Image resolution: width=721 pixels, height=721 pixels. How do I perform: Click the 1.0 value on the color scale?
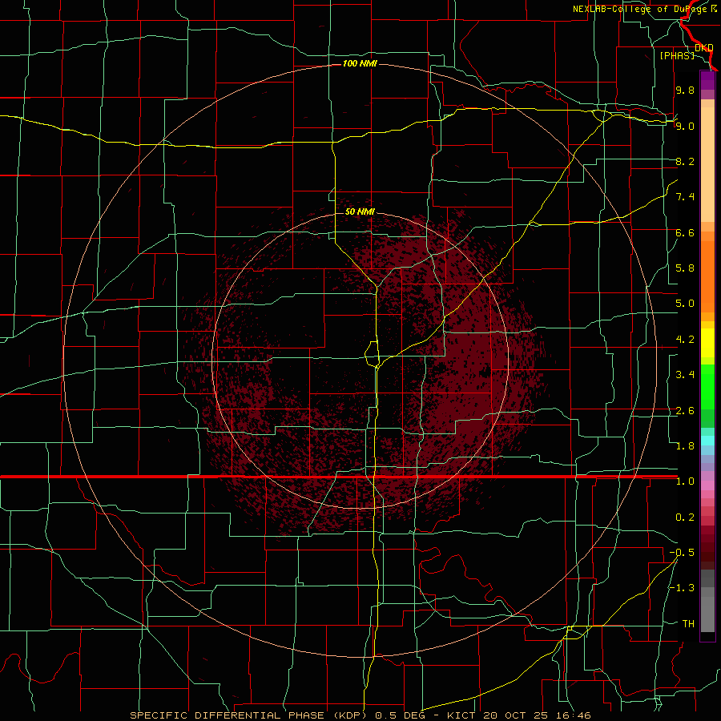click(685, 481)
